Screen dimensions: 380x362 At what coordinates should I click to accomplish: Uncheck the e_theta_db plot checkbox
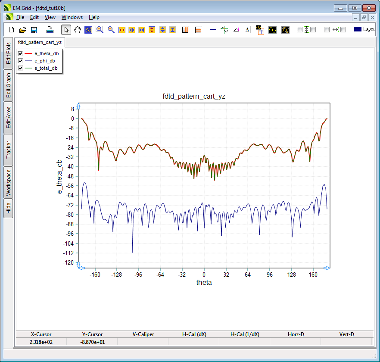(20, 53)
